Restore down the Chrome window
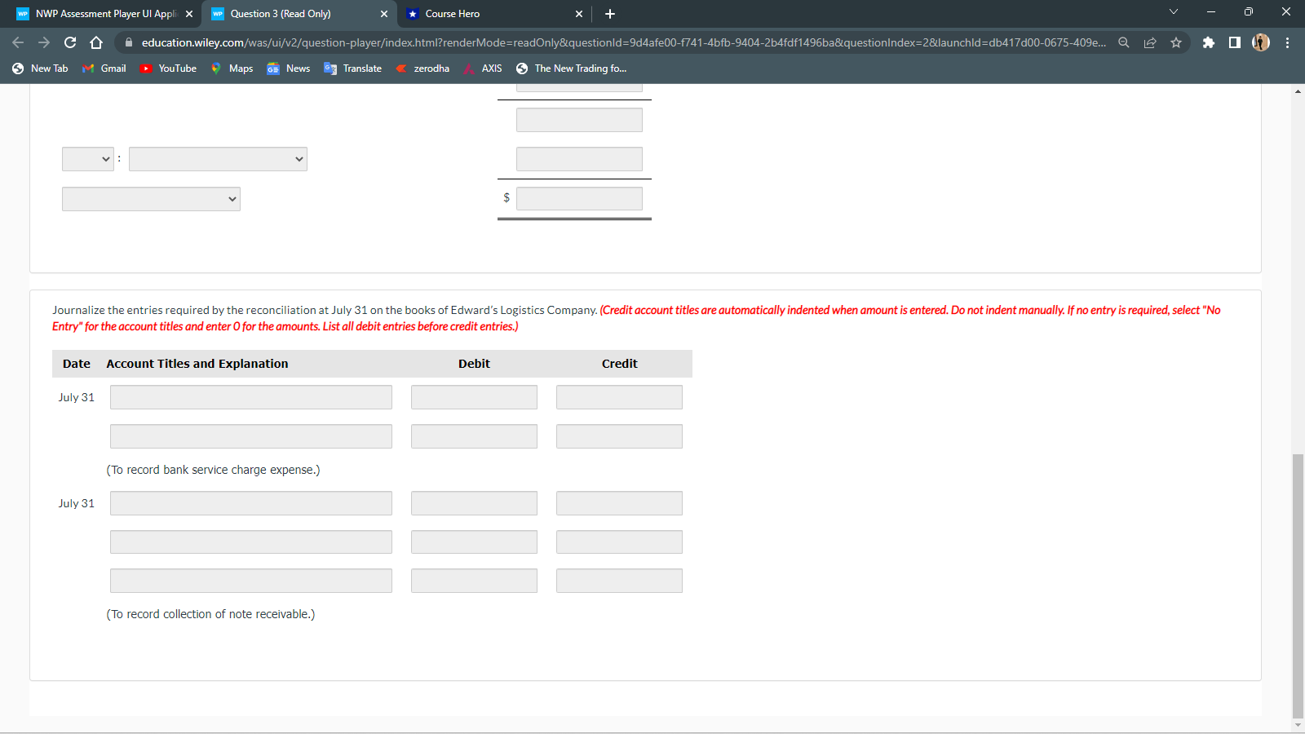 pyautogui.click(x=1249, y=11)
